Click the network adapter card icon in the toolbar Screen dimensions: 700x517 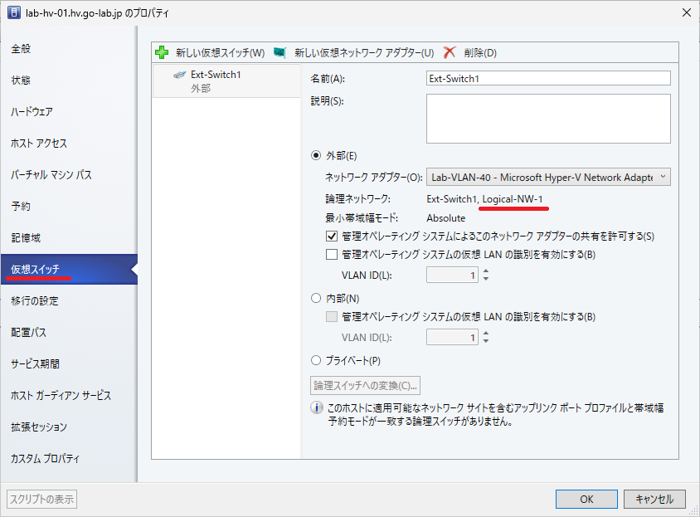(280, 53)
